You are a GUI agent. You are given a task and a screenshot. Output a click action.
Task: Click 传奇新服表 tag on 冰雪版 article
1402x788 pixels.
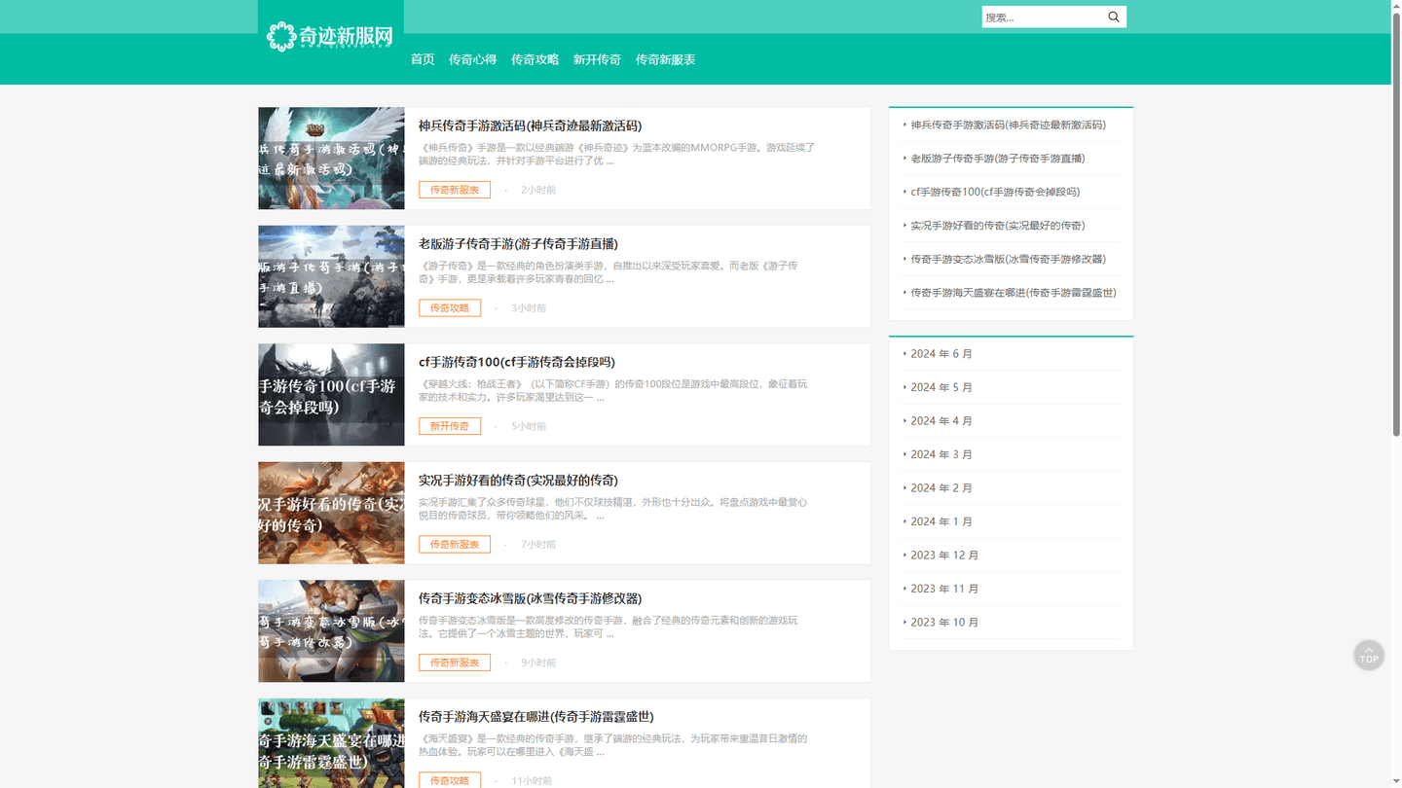[455, 663]
